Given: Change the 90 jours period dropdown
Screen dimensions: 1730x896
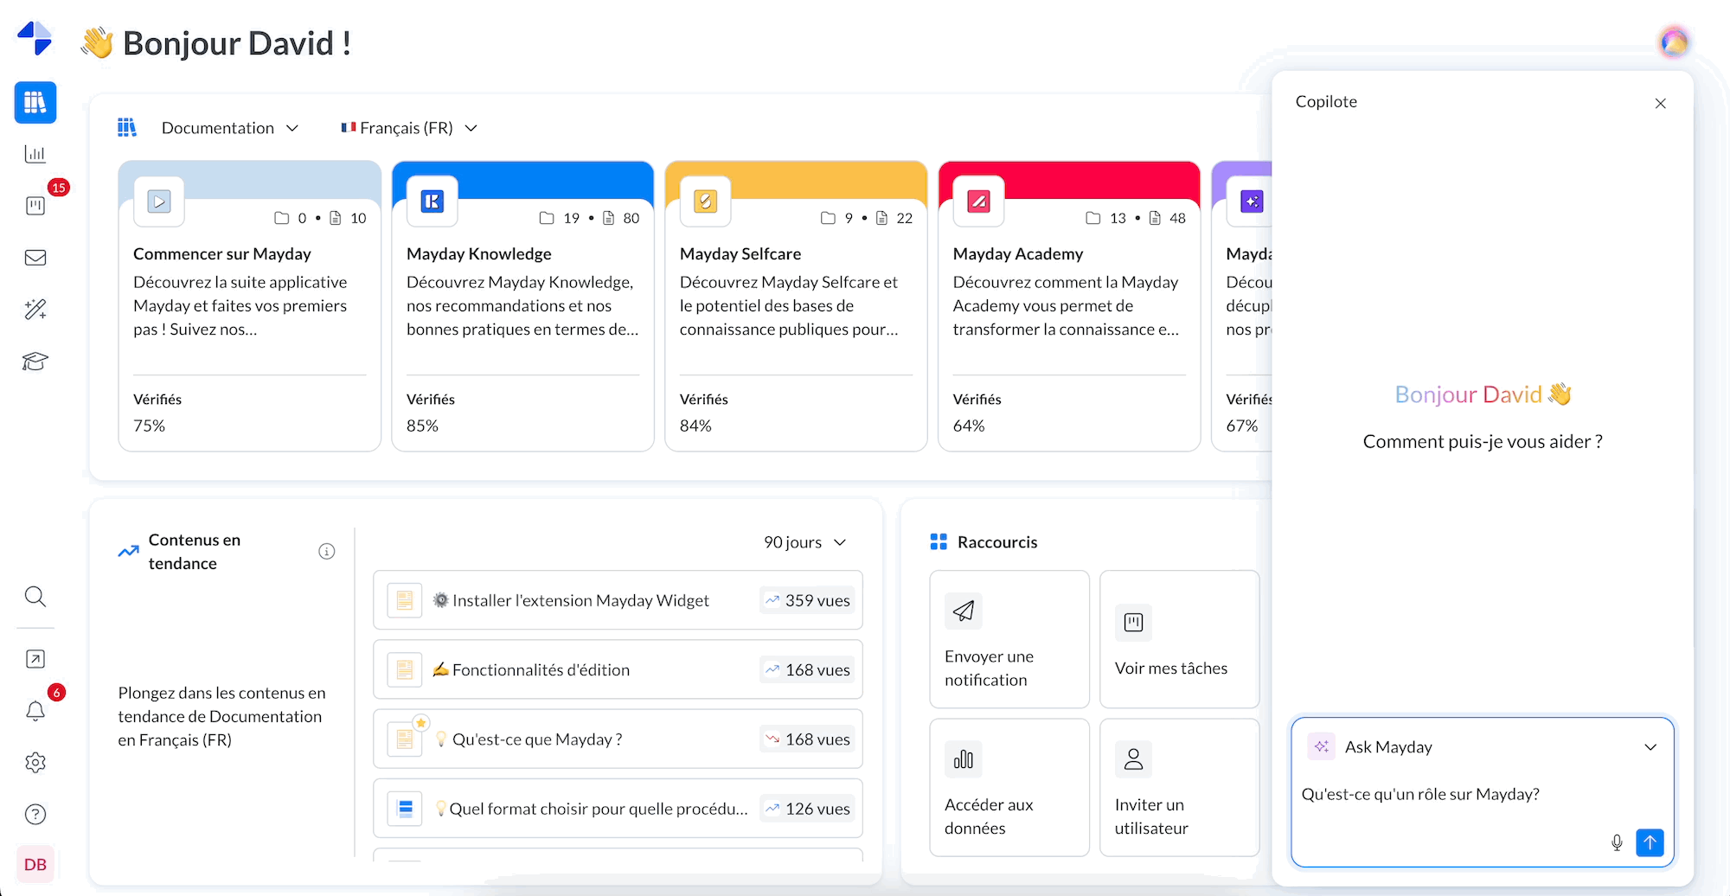Looking at the screenshot, I should click(x=804, y=542).
